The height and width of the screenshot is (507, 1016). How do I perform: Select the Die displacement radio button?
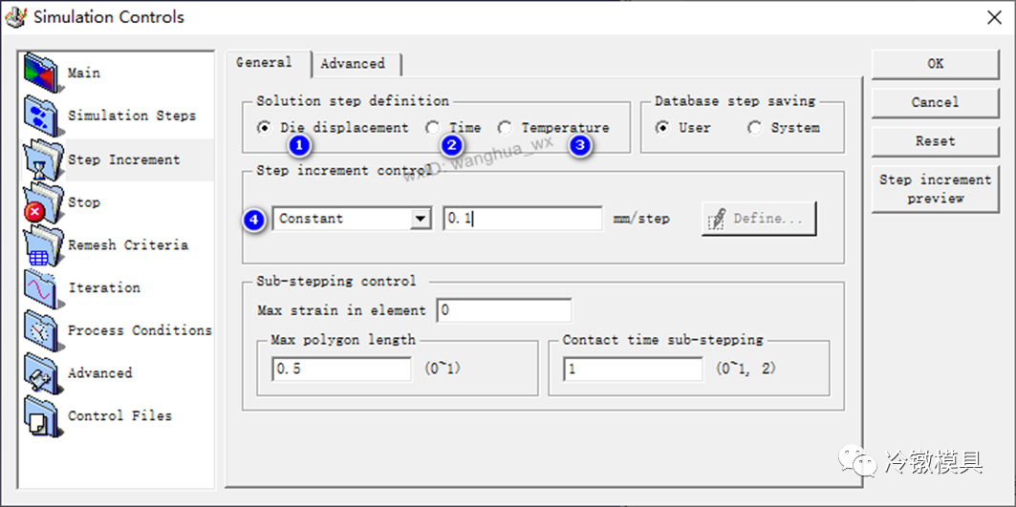click(x=265, y=128)
